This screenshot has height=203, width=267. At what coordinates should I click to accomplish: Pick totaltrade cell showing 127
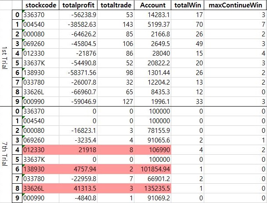click(116, 102)
